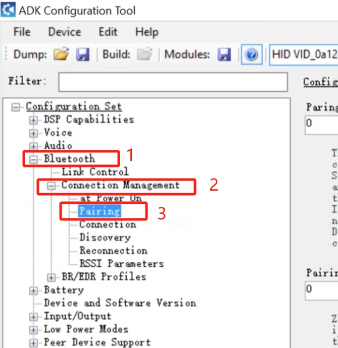Image resolution: width=338 pixels, height=348 pixels.
Task: Select the BR/EDR Profiles tree item
Action: click(x=104, y=277)
